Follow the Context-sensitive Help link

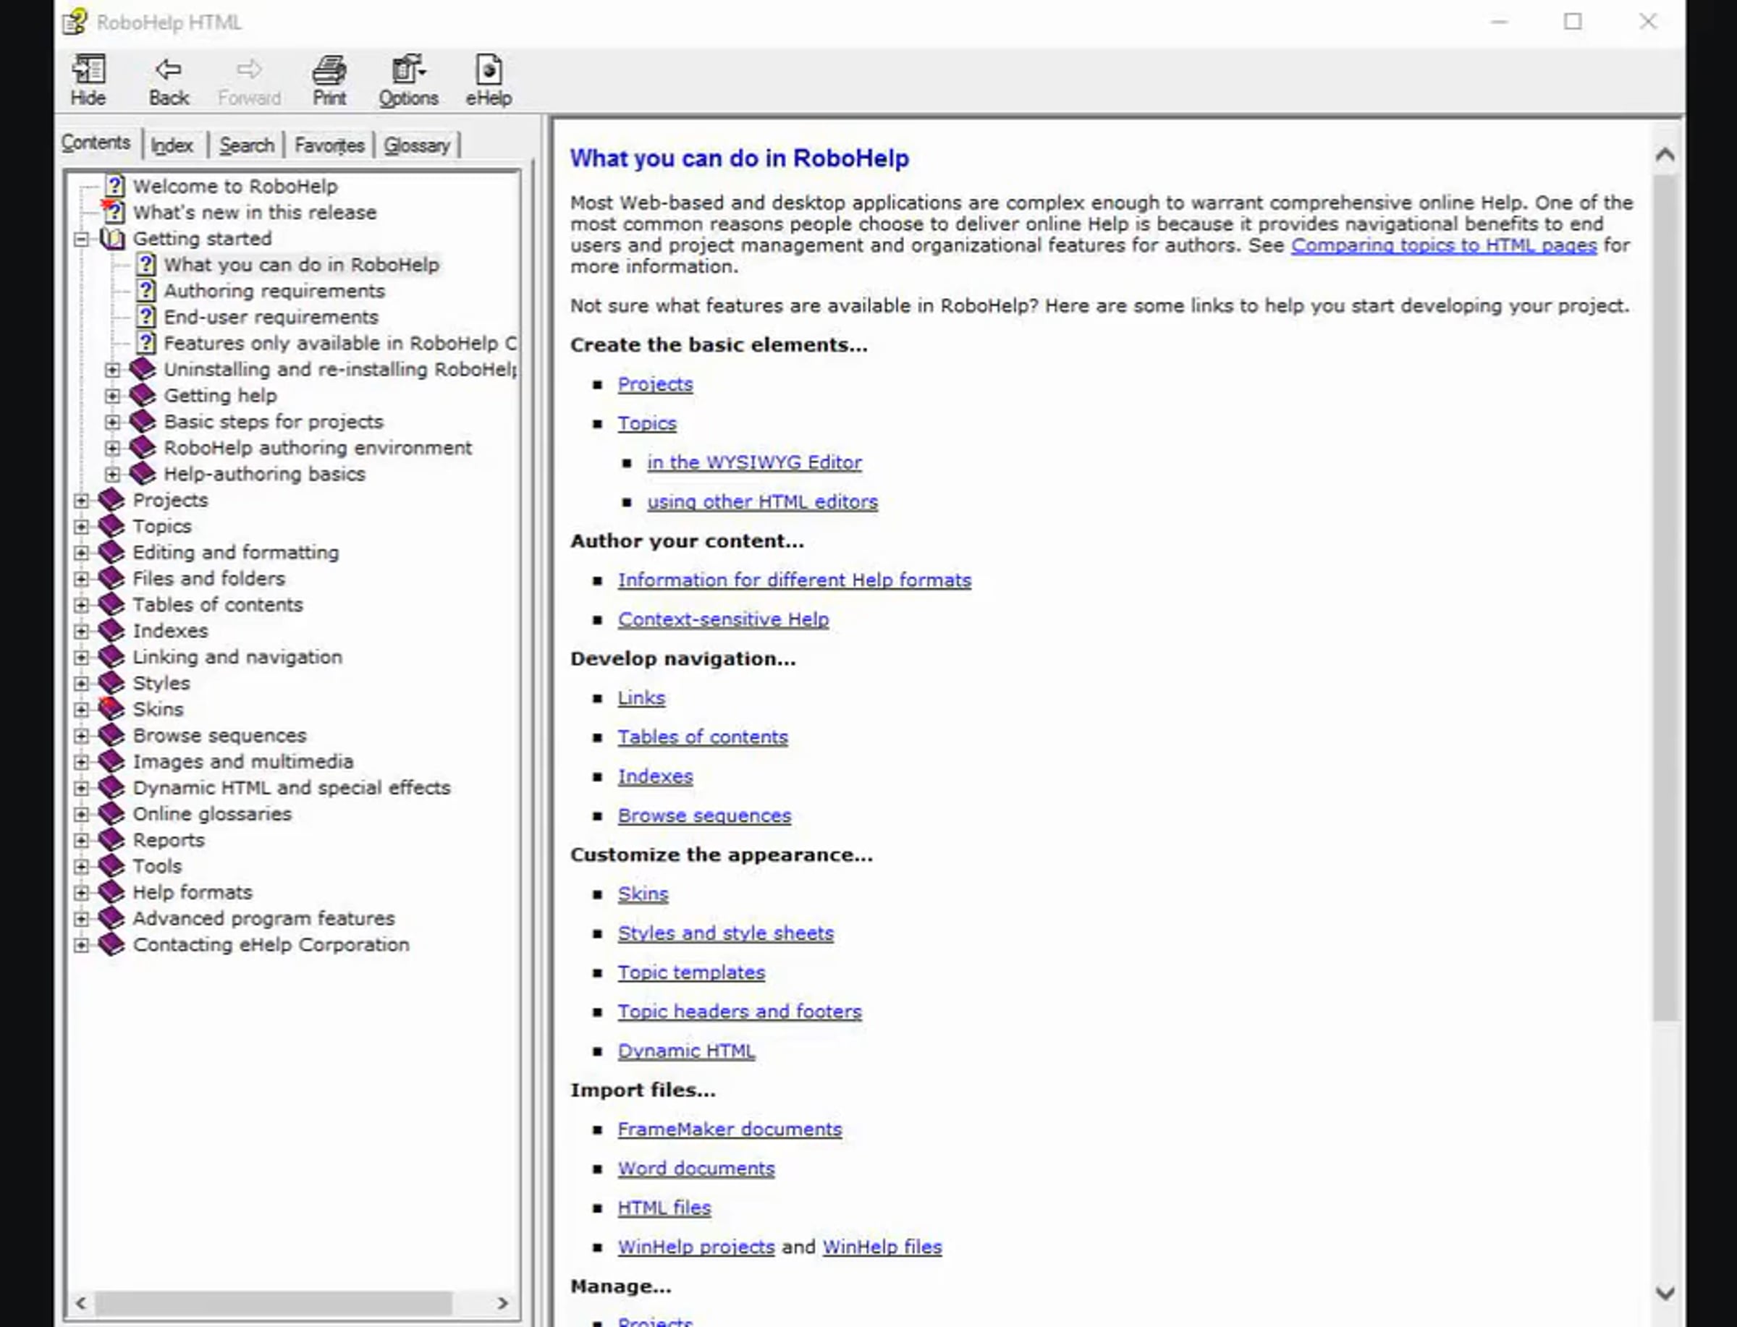tap(723, 619)
